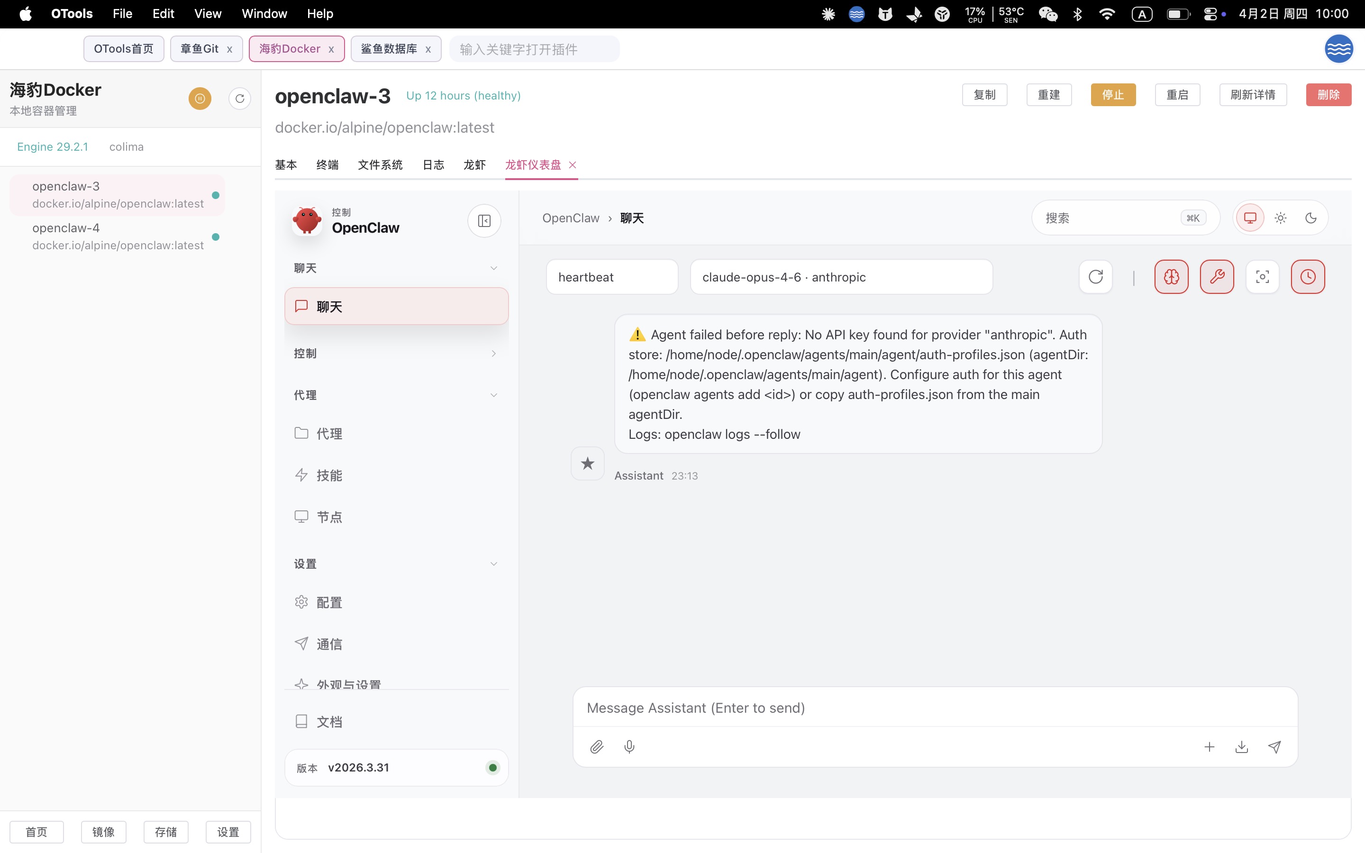Switch to the 日志 tab
Screen dimensions: 1365x853
(433, 165)
